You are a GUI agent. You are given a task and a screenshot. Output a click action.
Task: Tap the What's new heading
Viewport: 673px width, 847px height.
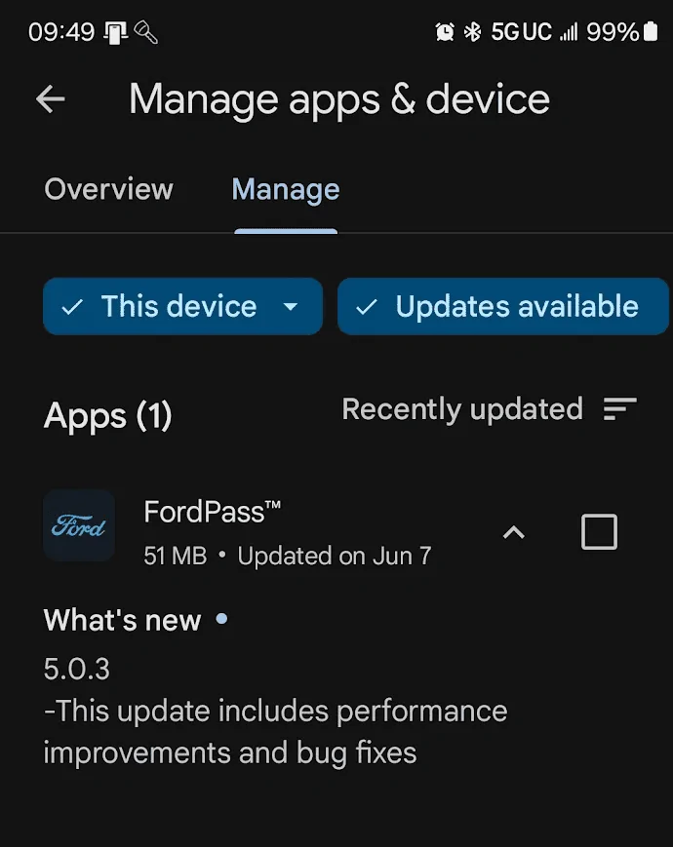pos(123,620)
